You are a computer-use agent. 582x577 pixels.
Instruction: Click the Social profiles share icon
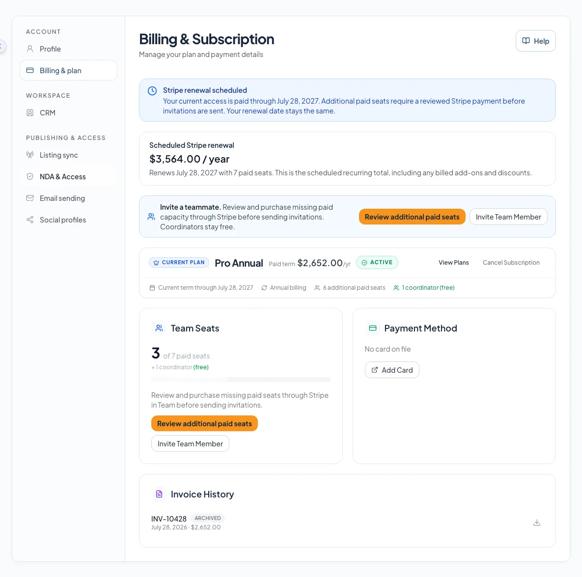coord(30,220)
